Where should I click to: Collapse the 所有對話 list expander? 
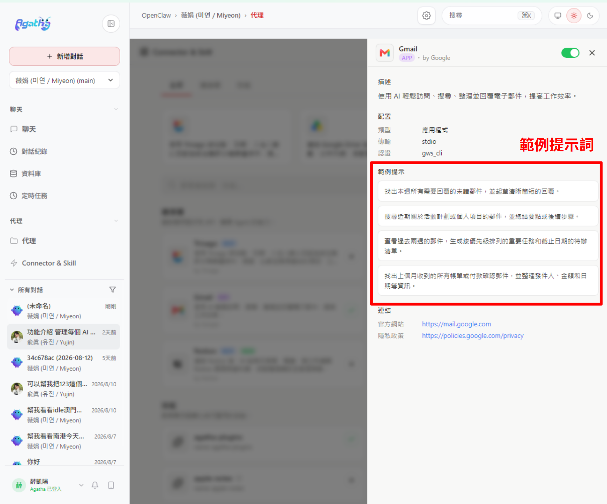pyautogui.click(x=12, y=290)
